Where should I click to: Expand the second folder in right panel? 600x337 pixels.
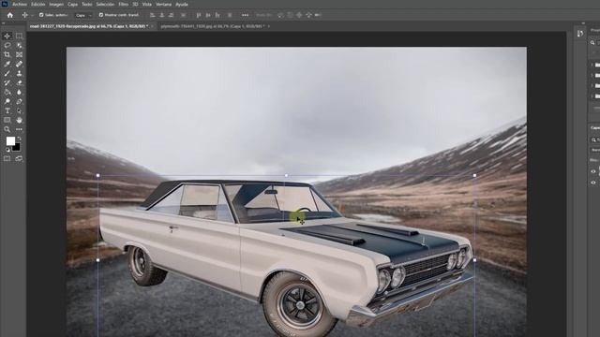(x=592, y=75)
